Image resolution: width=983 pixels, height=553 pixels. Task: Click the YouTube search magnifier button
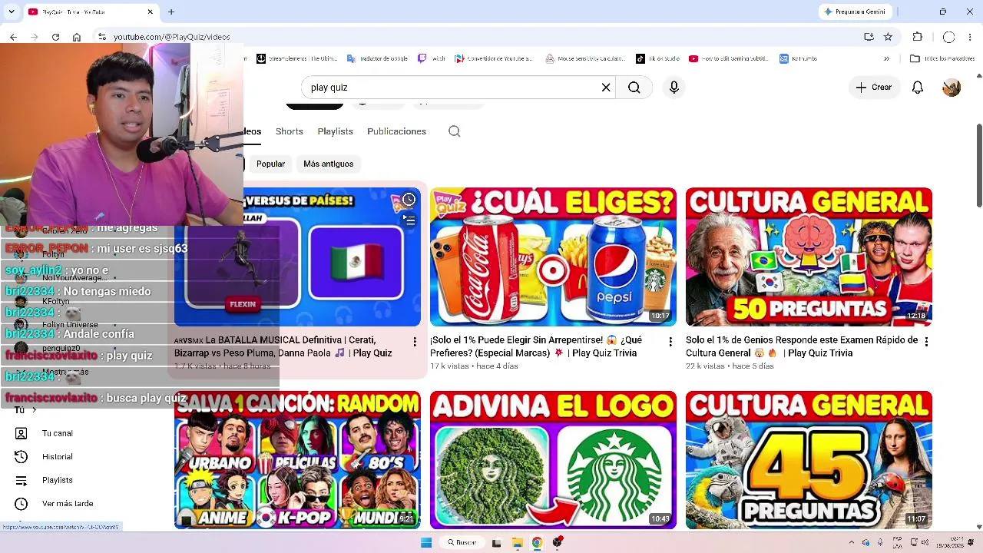[x=634, y=88]
